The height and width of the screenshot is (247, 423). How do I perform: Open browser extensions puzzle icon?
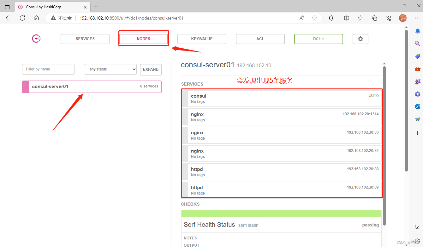coord(331,18)
